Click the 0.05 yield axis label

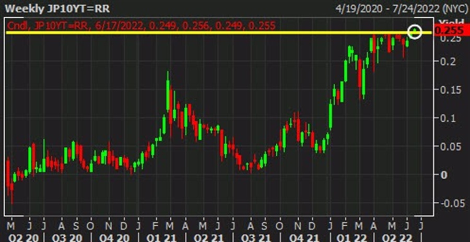click(450, 146)
